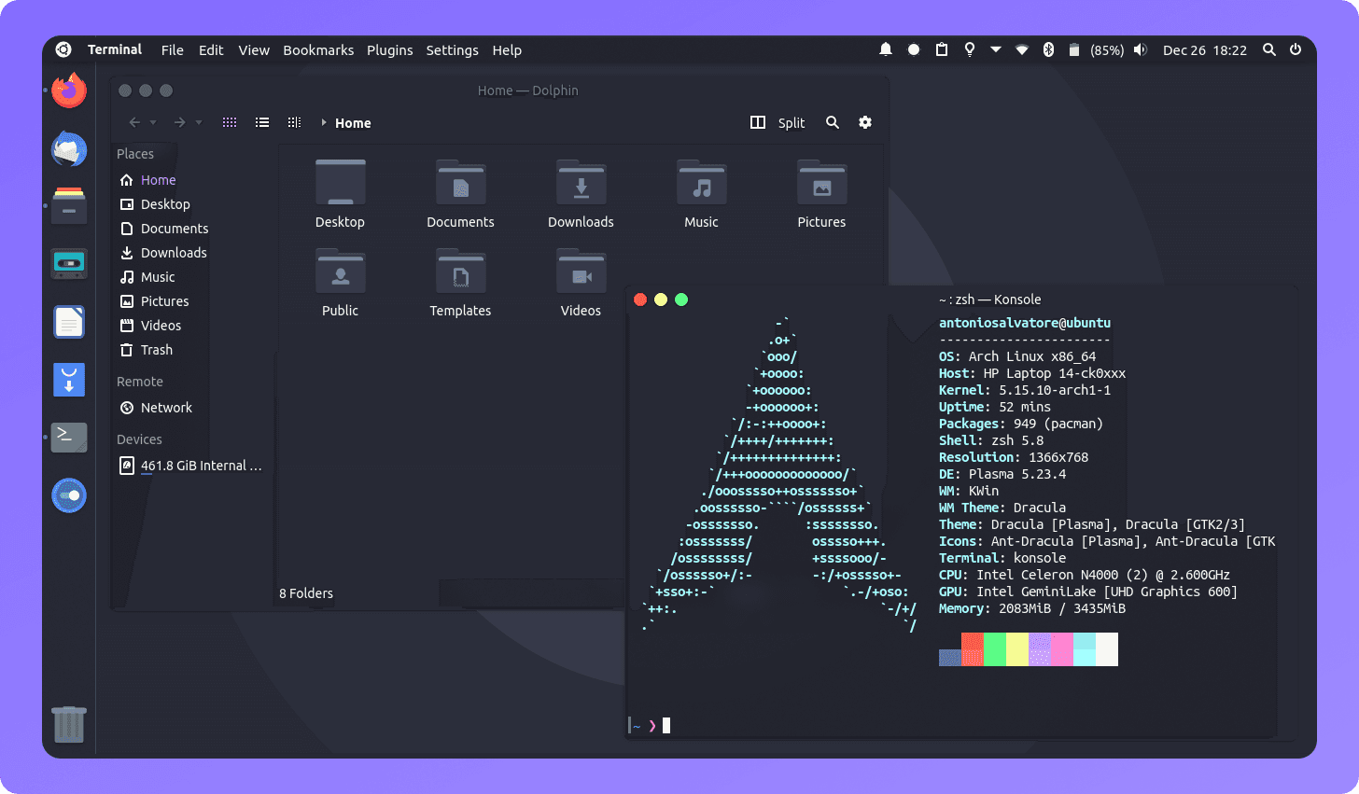The height and width of the screenshot is (794, 1359).
Task: Open the Edit menu
Action: click(x=211, y=50)
